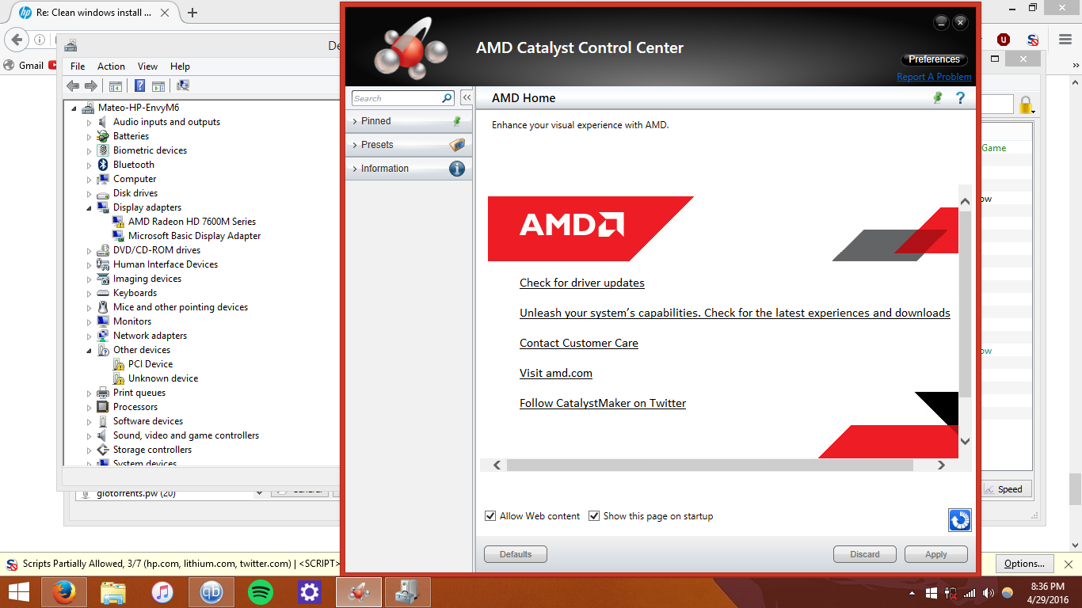Click the Device Manager taskbar icon
Screen dimensions: 1082x608
click(408, 591)
